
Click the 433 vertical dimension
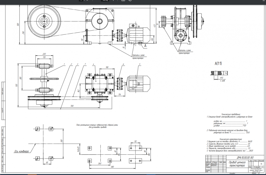click(x=154, y=25)
